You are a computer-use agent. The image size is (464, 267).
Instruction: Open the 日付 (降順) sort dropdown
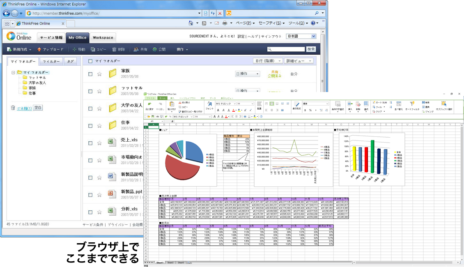pos(268,61)
